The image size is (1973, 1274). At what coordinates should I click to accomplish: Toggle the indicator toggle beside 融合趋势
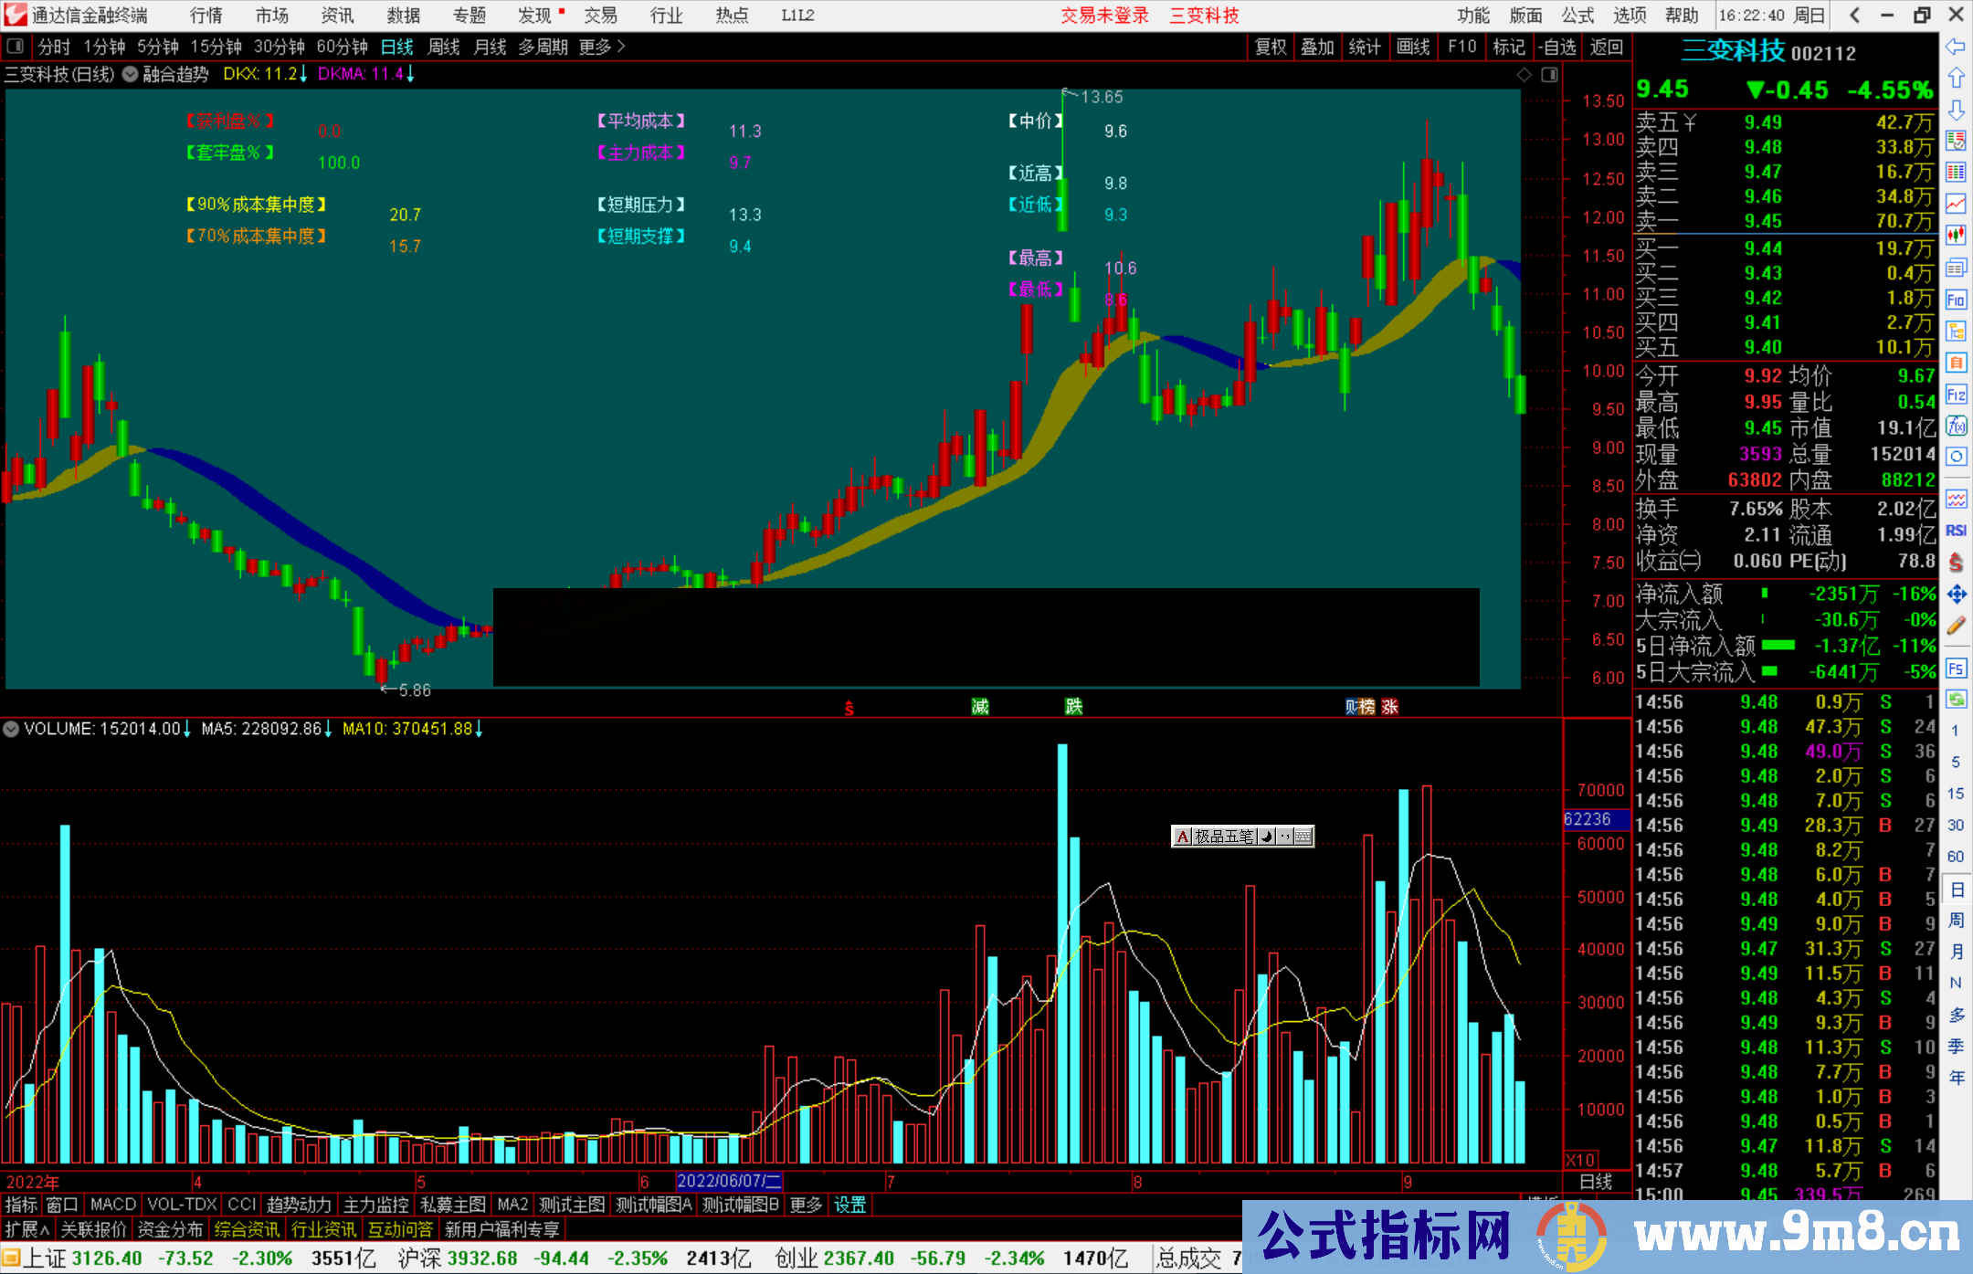(131, 74)
